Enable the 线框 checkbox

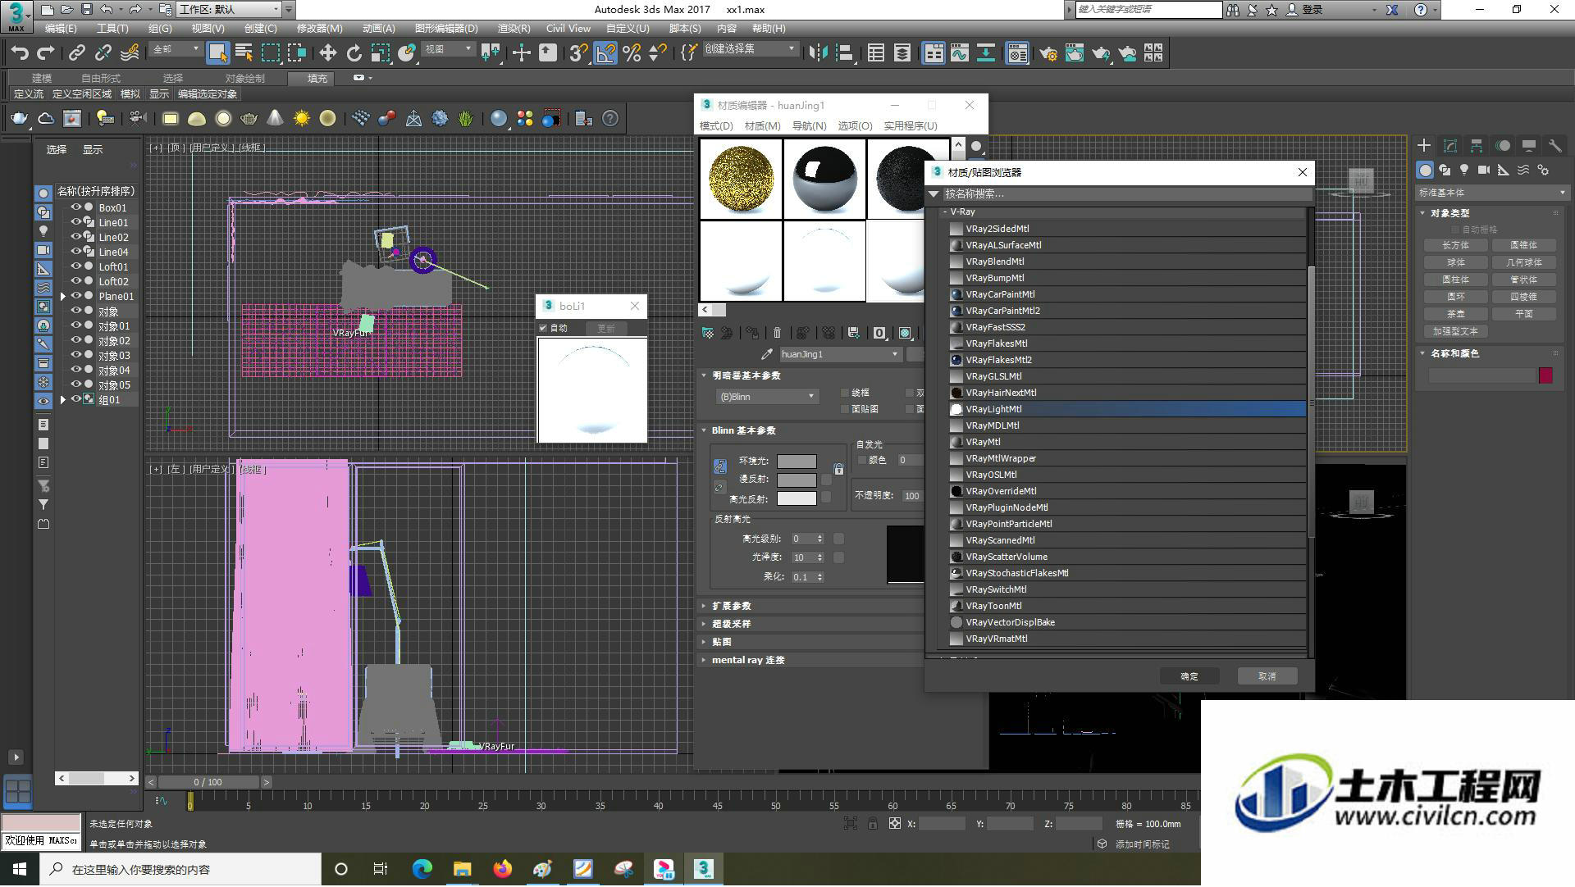pos(844,393)
